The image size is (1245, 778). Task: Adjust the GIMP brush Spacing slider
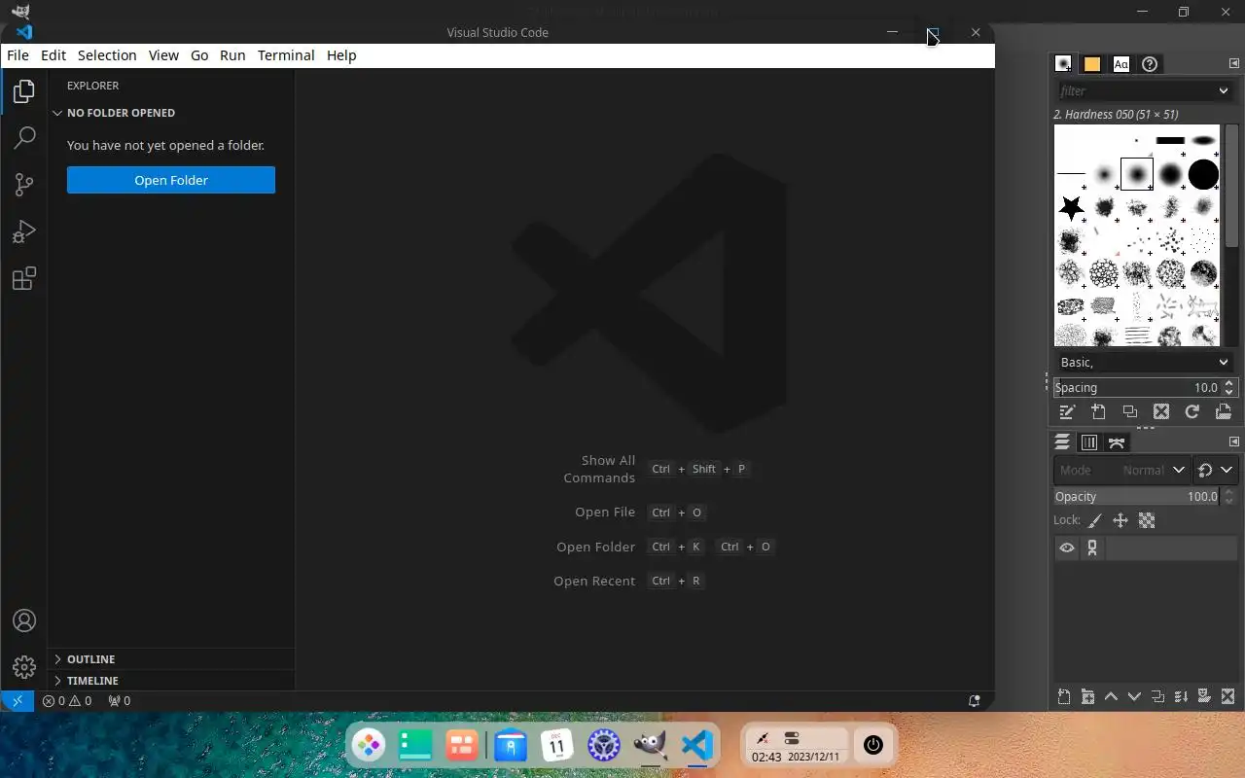[x=1137, y=387]
